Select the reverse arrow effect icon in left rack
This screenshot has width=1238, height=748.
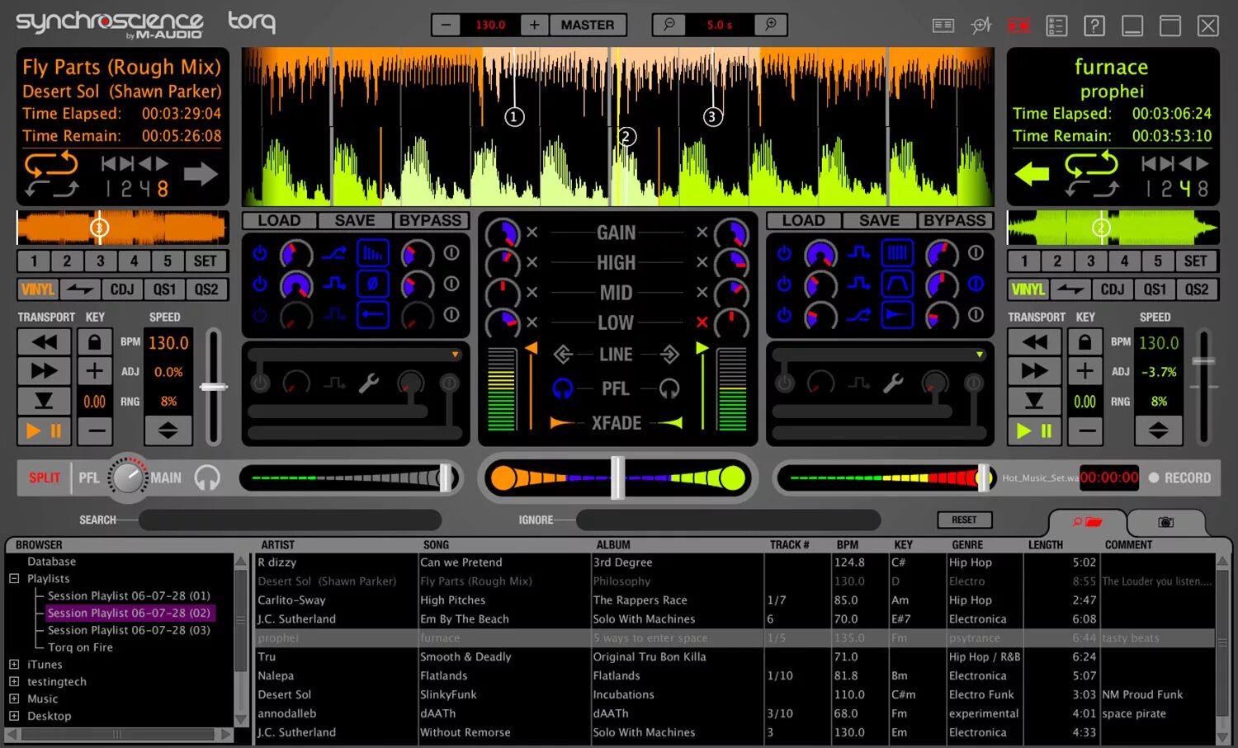click(x=373, y=314)
